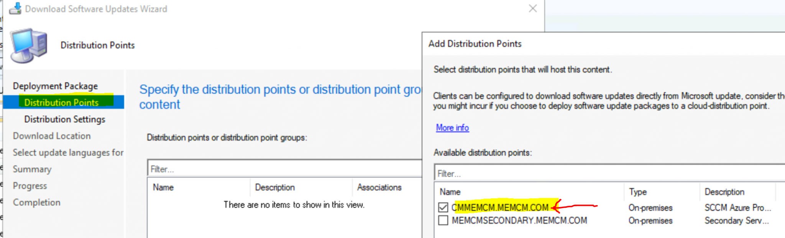Close the Download Software Updates Wizard window

pos(533,8)
